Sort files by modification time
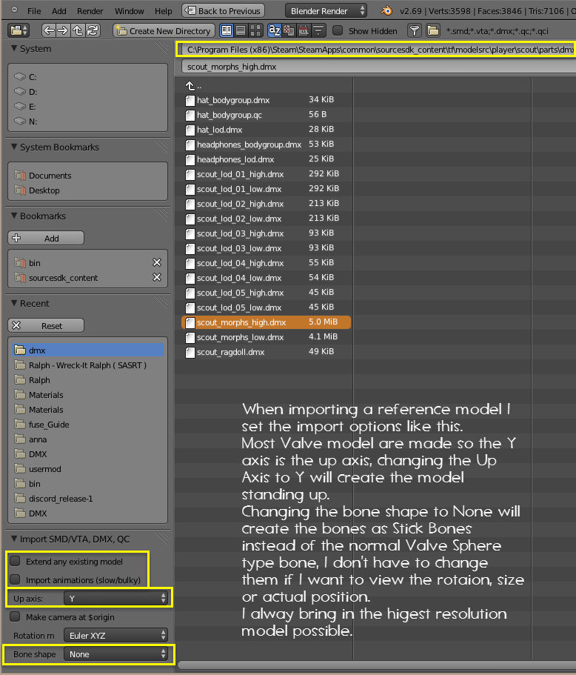This screenshot has height=675, width=576. 304,30
